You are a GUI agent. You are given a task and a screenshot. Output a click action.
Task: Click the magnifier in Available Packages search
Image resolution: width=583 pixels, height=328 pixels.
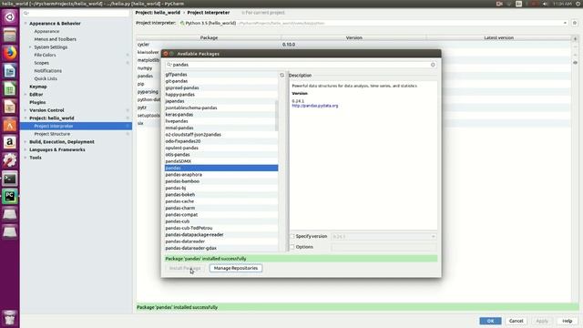(x=169, y=65)
